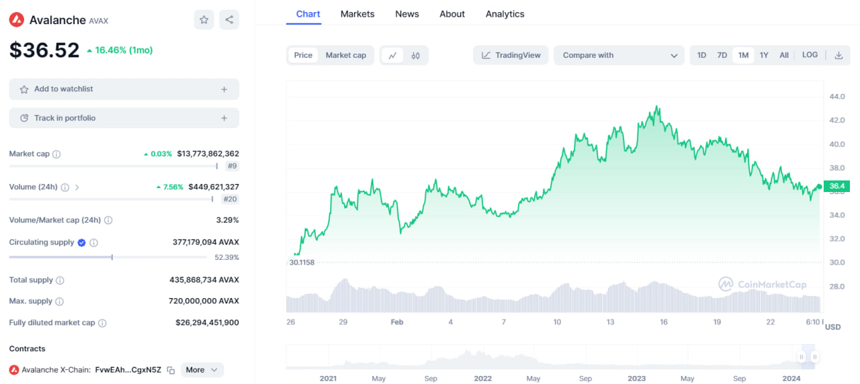The height and width of the screenshot is (384, 860).
Task: Click right handle of range slider
Action: (814, 357)
